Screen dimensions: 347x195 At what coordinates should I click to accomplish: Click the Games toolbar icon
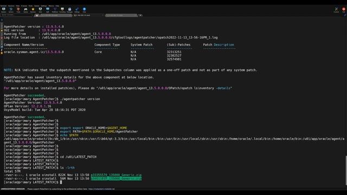25,10
